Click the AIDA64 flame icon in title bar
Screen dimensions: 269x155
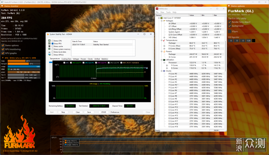48,34
